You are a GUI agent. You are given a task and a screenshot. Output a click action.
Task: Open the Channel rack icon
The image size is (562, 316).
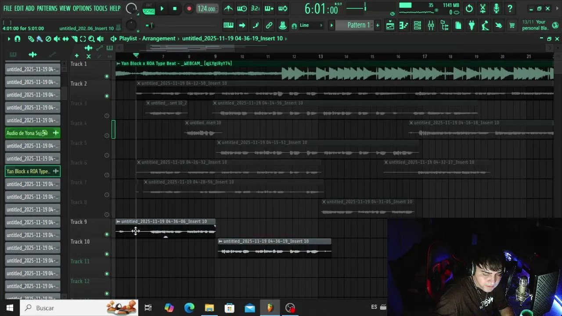pyautogui.click(x=417, y=25)
